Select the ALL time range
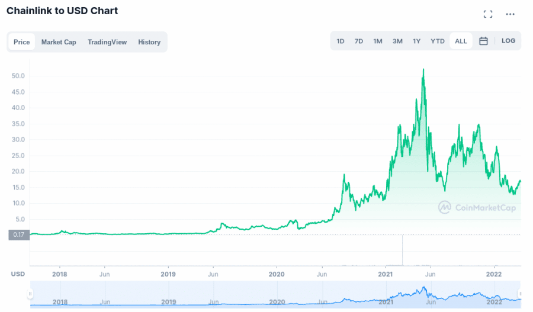 [461, 41]
